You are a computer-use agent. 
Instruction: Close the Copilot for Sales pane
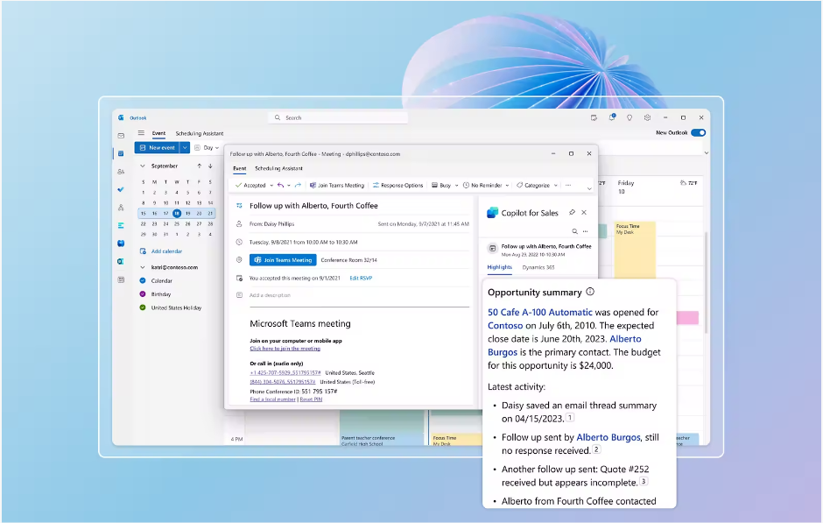coord(584,213)
